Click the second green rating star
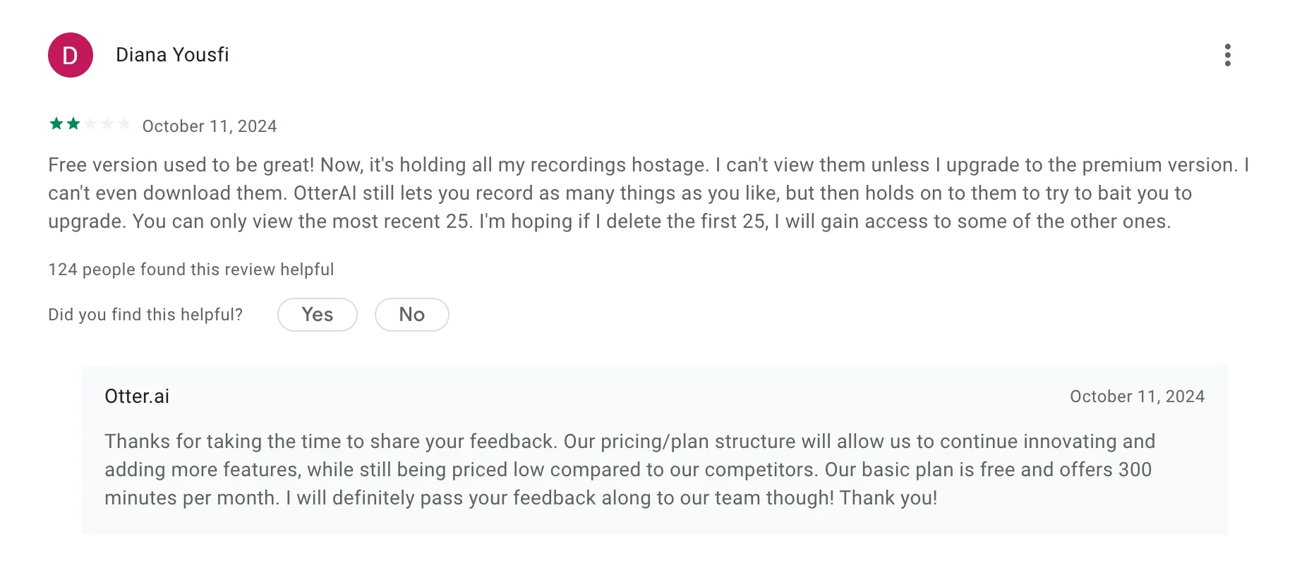 coord(73,124)
